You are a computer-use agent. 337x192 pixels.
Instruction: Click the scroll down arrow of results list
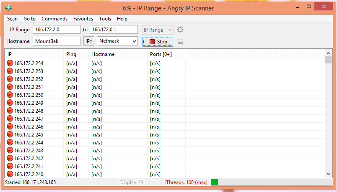click(x=328, y=174)
